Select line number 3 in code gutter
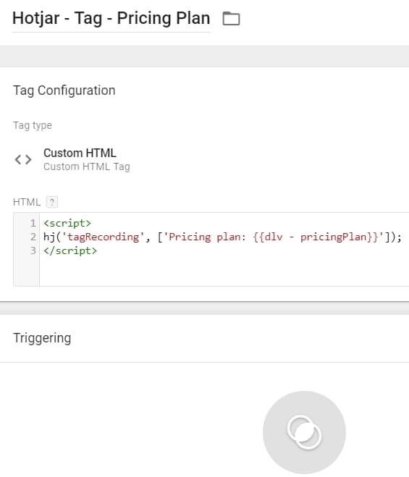The width and height of the screenshot is (409, 477). tap(33, 250)
